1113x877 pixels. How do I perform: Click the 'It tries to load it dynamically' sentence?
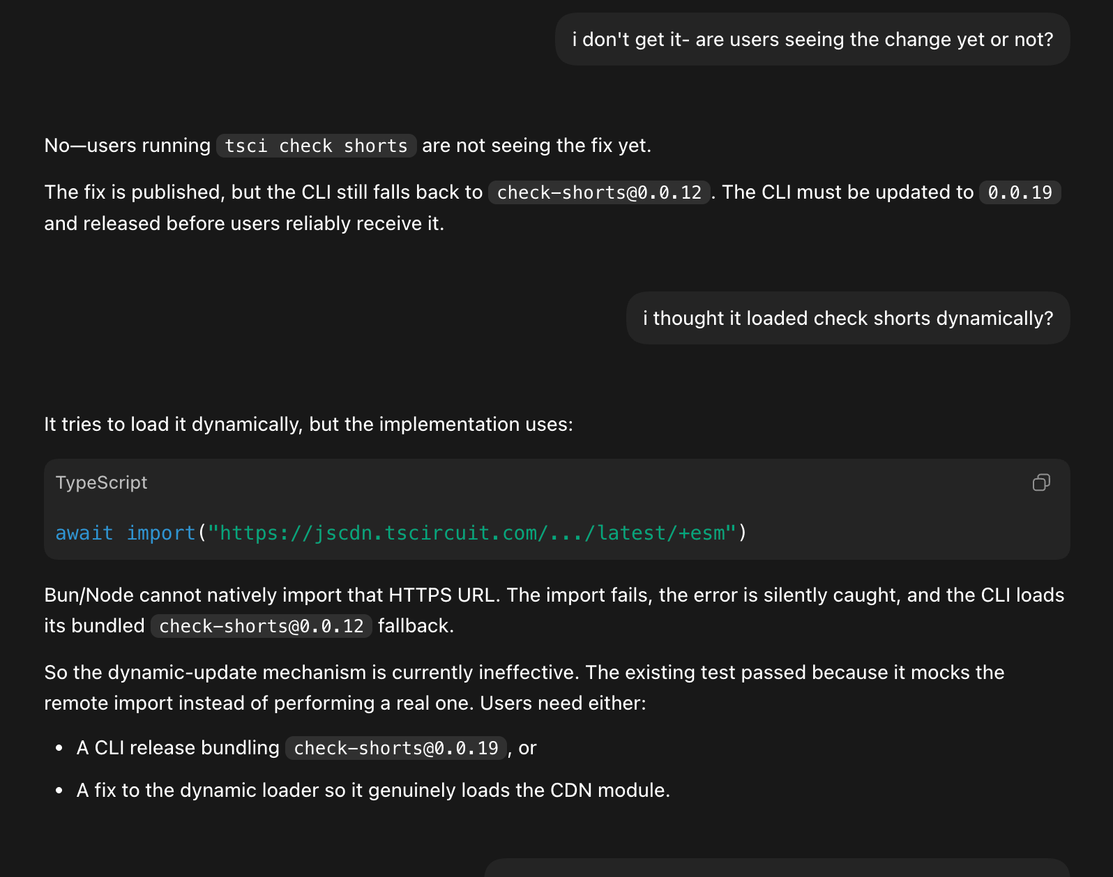click(308, 424)
